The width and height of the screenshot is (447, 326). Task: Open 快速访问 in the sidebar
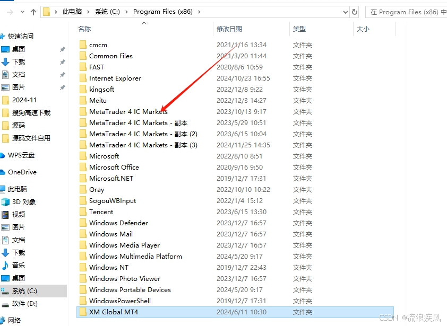pos(21,36)
